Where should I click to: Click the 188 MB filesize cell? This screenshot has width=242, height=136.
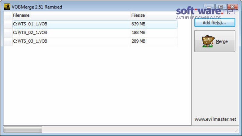pyautogui.click(x=154, y=33)
